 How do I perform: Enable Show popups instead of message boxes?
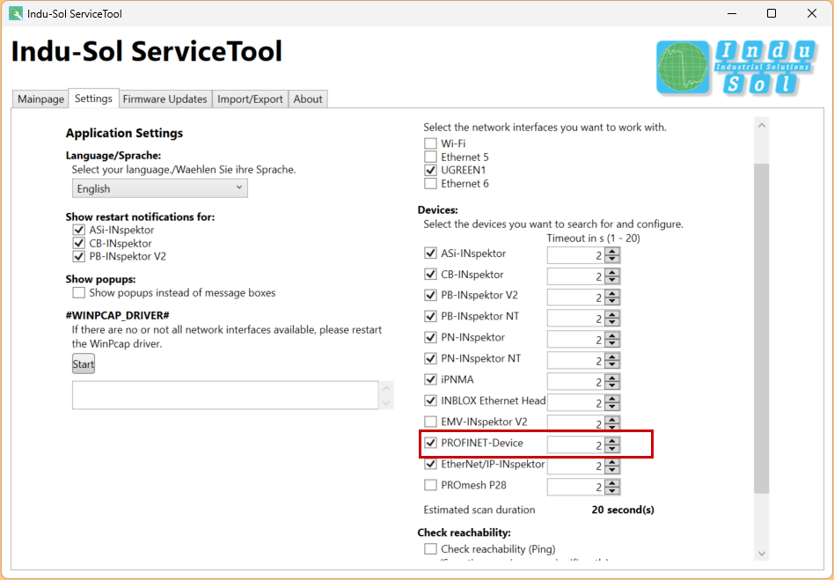(78, 293)
